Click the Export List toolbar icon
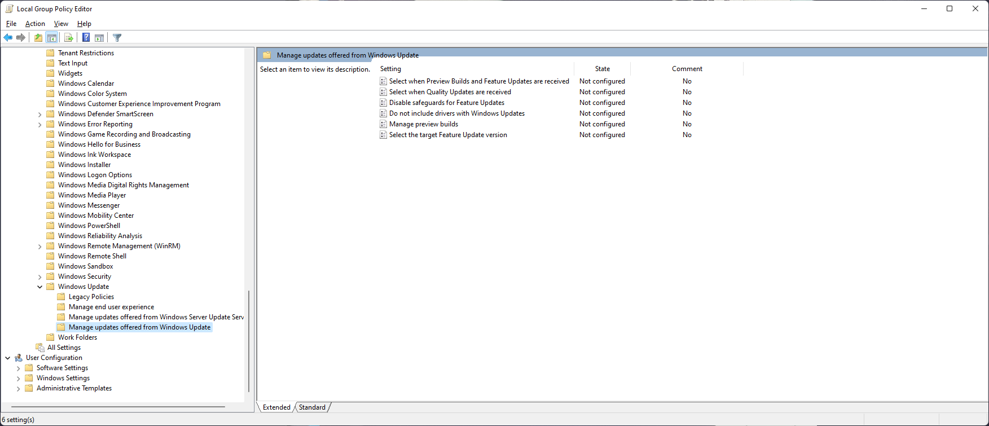 pos(69,38)
